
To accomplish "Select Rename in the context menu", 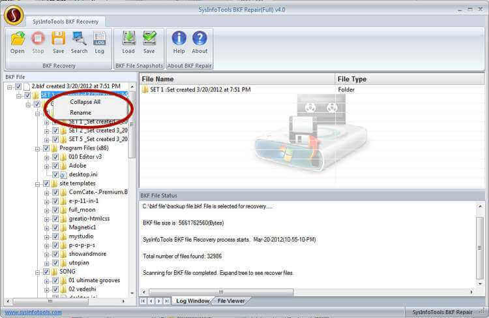I will [81, 112].
